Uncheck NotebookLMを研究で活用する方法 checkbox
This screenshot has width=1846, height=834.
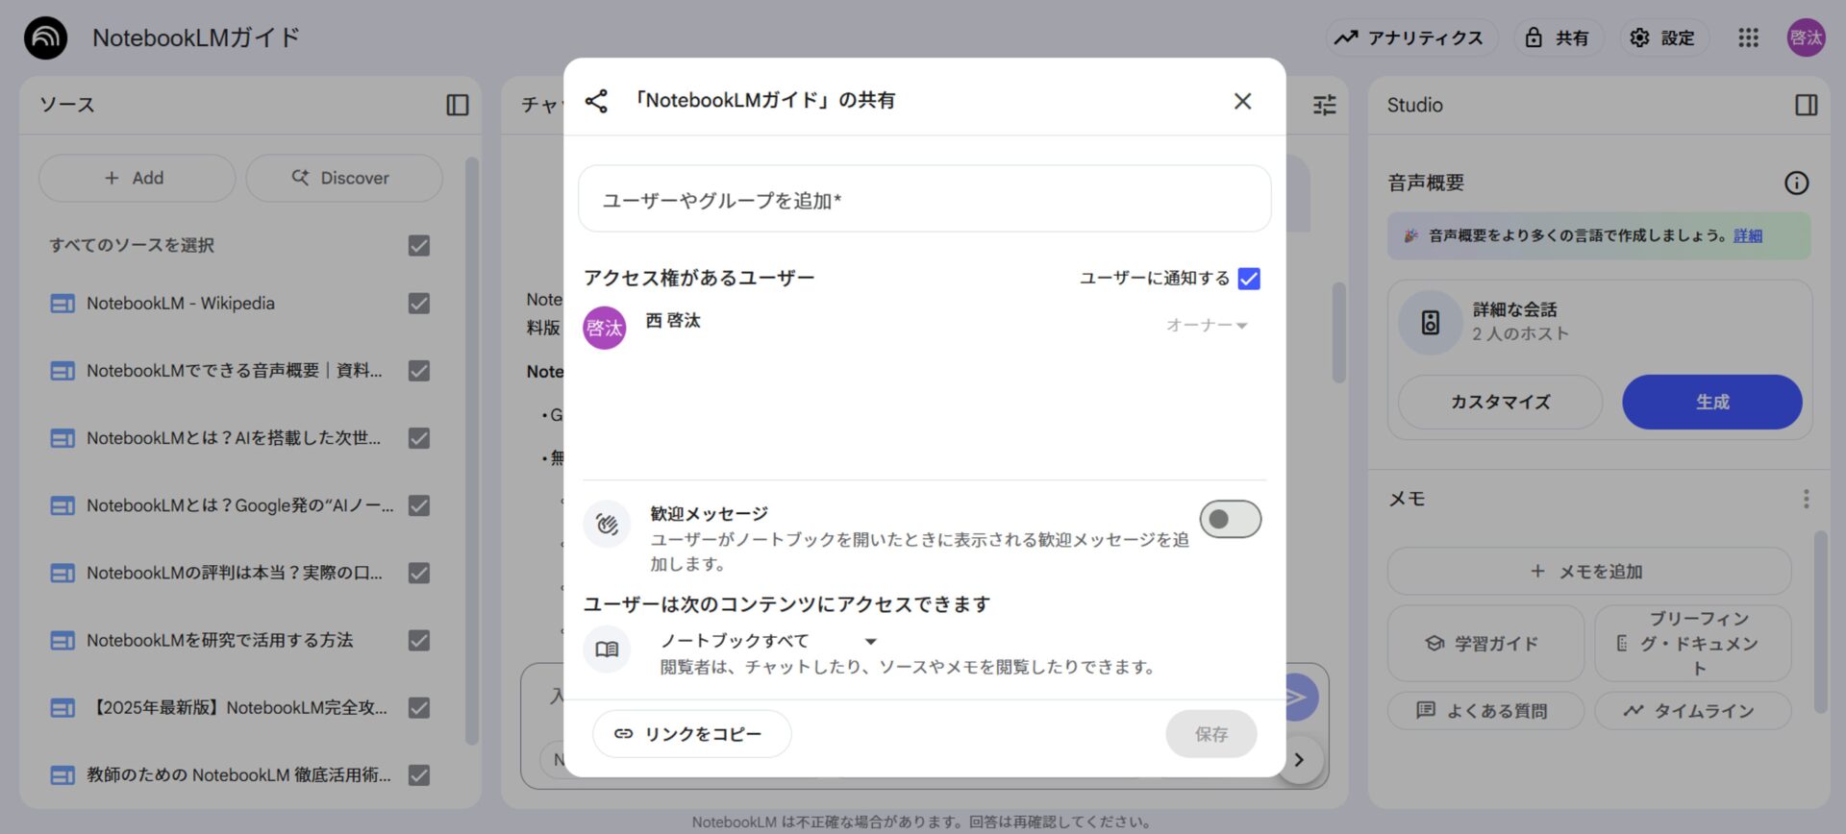(419, 640)
